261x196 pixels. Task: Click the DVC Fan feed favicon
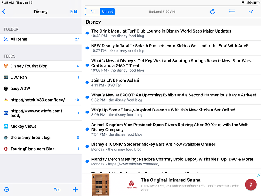click(x=6, y=77)
